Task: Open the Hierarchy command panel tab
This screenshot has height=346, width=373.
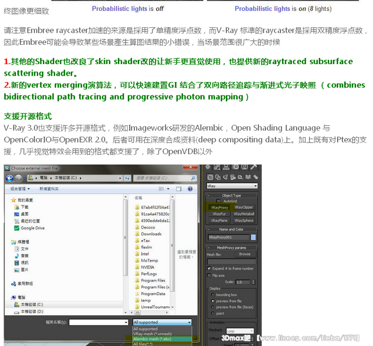Action: pos(226,167)
